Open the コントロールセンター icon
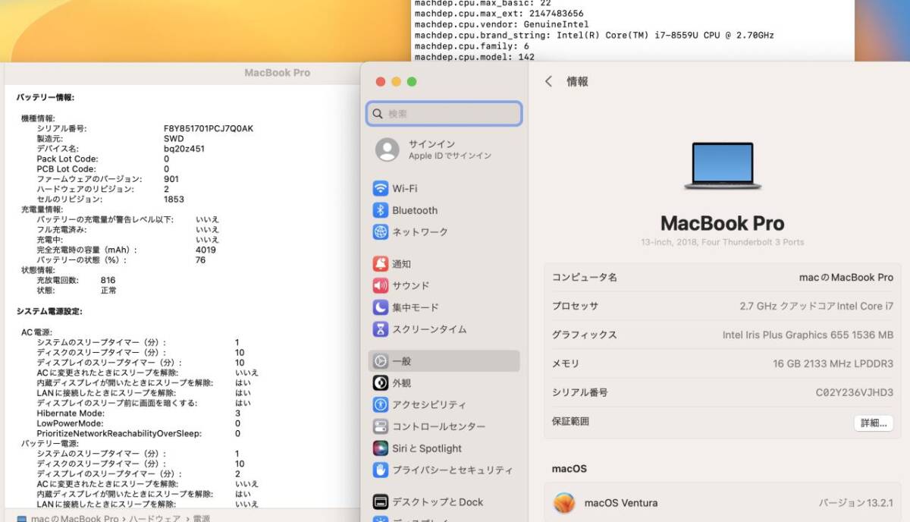Screen dimensions: 910x522 (x=380, y=426)
